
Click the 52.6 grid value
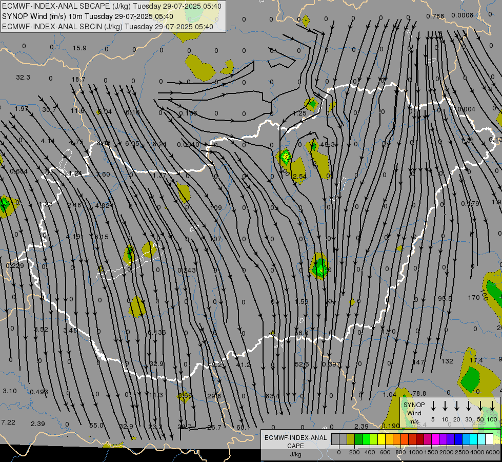(x=302, y=364)
